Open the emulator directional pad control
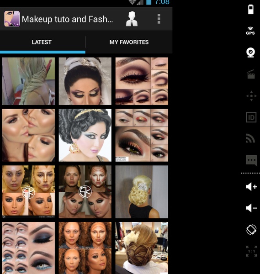This screenshot has height=274, width=260. click(251, 96)
